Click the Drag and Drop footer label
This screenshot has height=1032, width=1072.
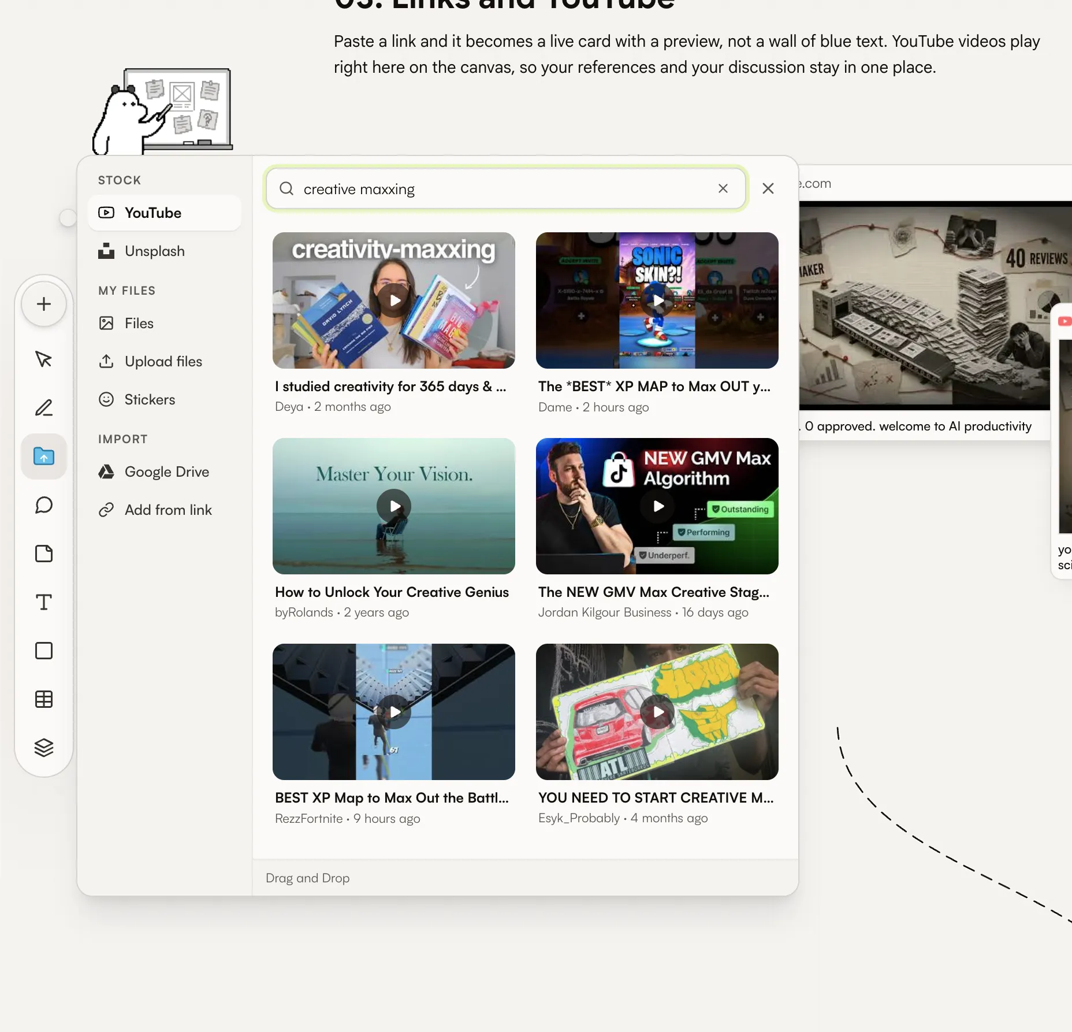[x=307, y=878]
